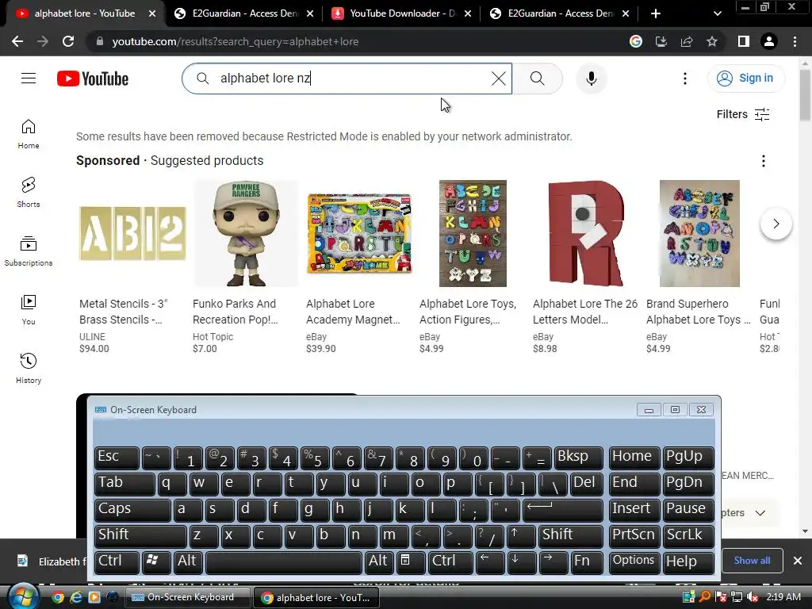Reload the page with the refresh icon
Screen dimensions: 812x609
pos(68,41)
